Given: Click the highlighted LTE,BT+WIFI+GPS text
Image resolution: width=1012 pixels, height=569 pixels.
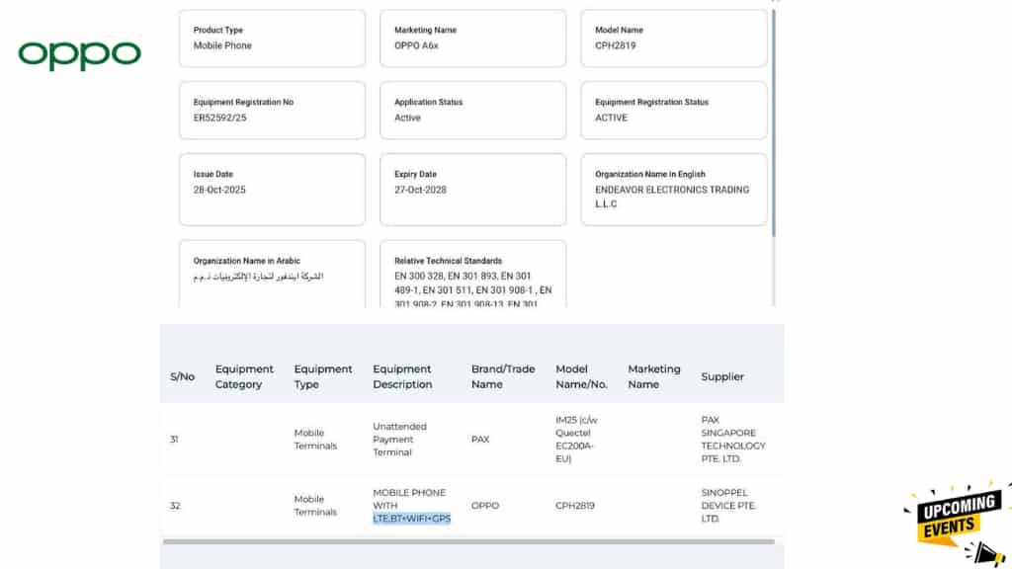Looking at the screenshot, I should [x=411, y=519].
